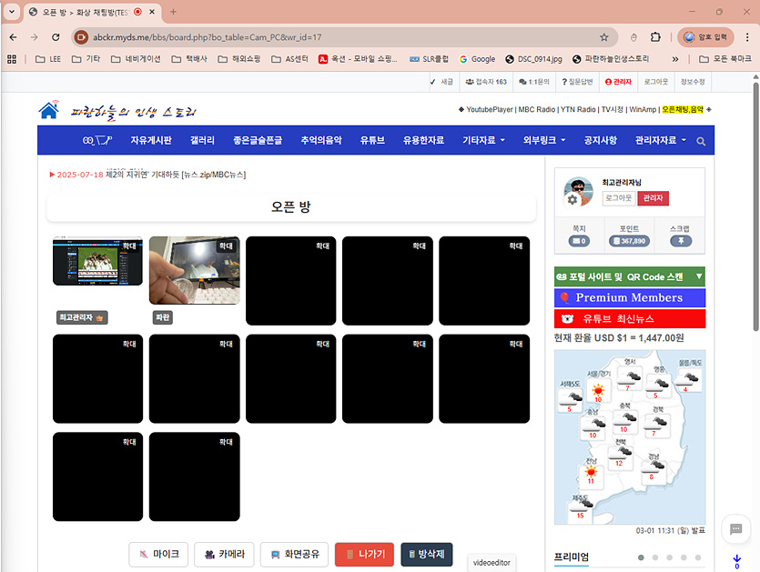Click the 방삭제 delete room button
The image size is (760, 572).
click(x=426, y=554)
